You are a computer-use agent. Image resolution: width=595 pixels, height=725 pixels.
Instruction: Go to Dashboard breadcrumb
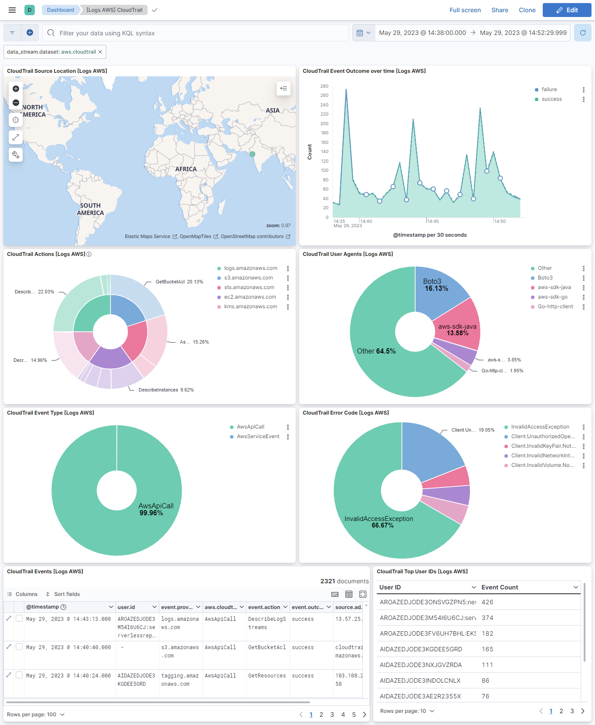tap(61, 10)
